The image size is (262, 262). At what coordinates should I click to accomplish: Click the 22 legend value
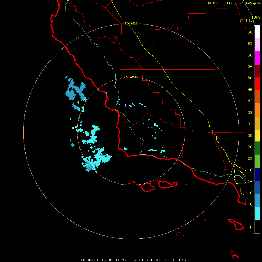click(x=250, y=159)
